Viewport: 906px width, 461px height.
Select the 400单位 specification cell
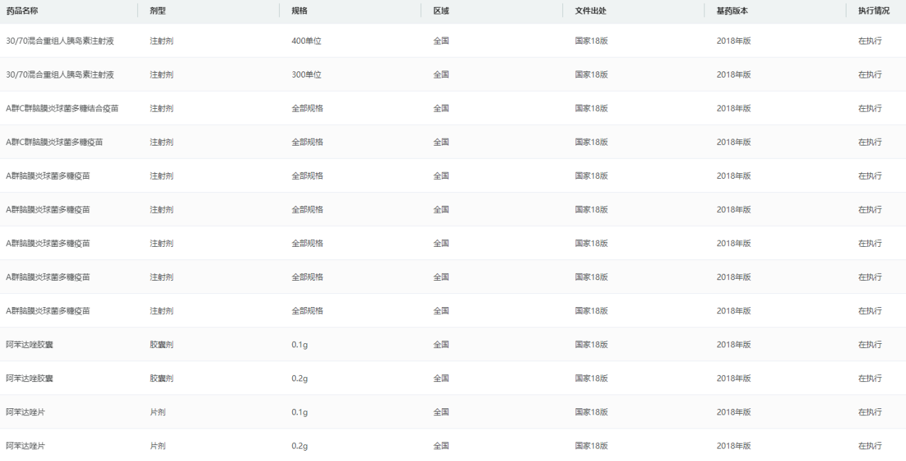pyautogui.click(x=306, y=41)
